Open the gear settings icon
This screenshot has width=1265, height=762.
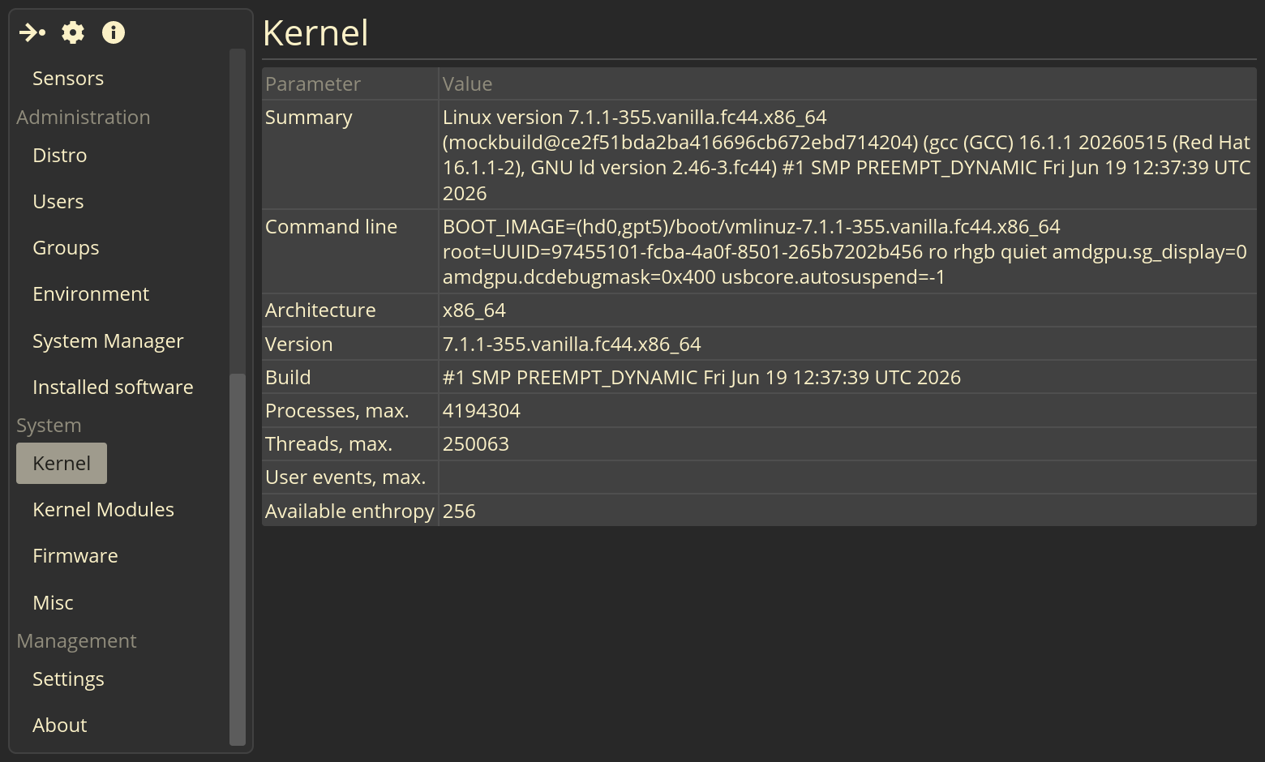pos(73,32)
